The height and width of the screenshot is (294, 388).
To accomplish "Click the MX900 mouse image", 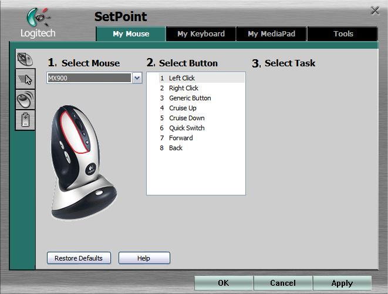I will (x=83, y=163).
